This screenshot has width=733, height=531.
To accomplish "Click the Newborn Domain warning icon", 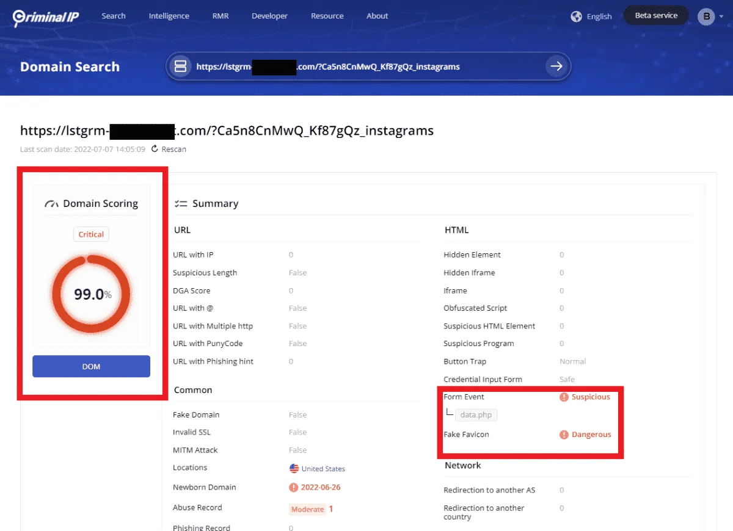I will pyautogui.click(x=293, y=488).
